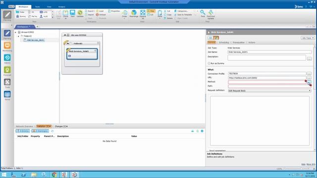This screenshot has width=317, height=178.
Task: Click the Unload option in ribbon
Action: point(101,15)
